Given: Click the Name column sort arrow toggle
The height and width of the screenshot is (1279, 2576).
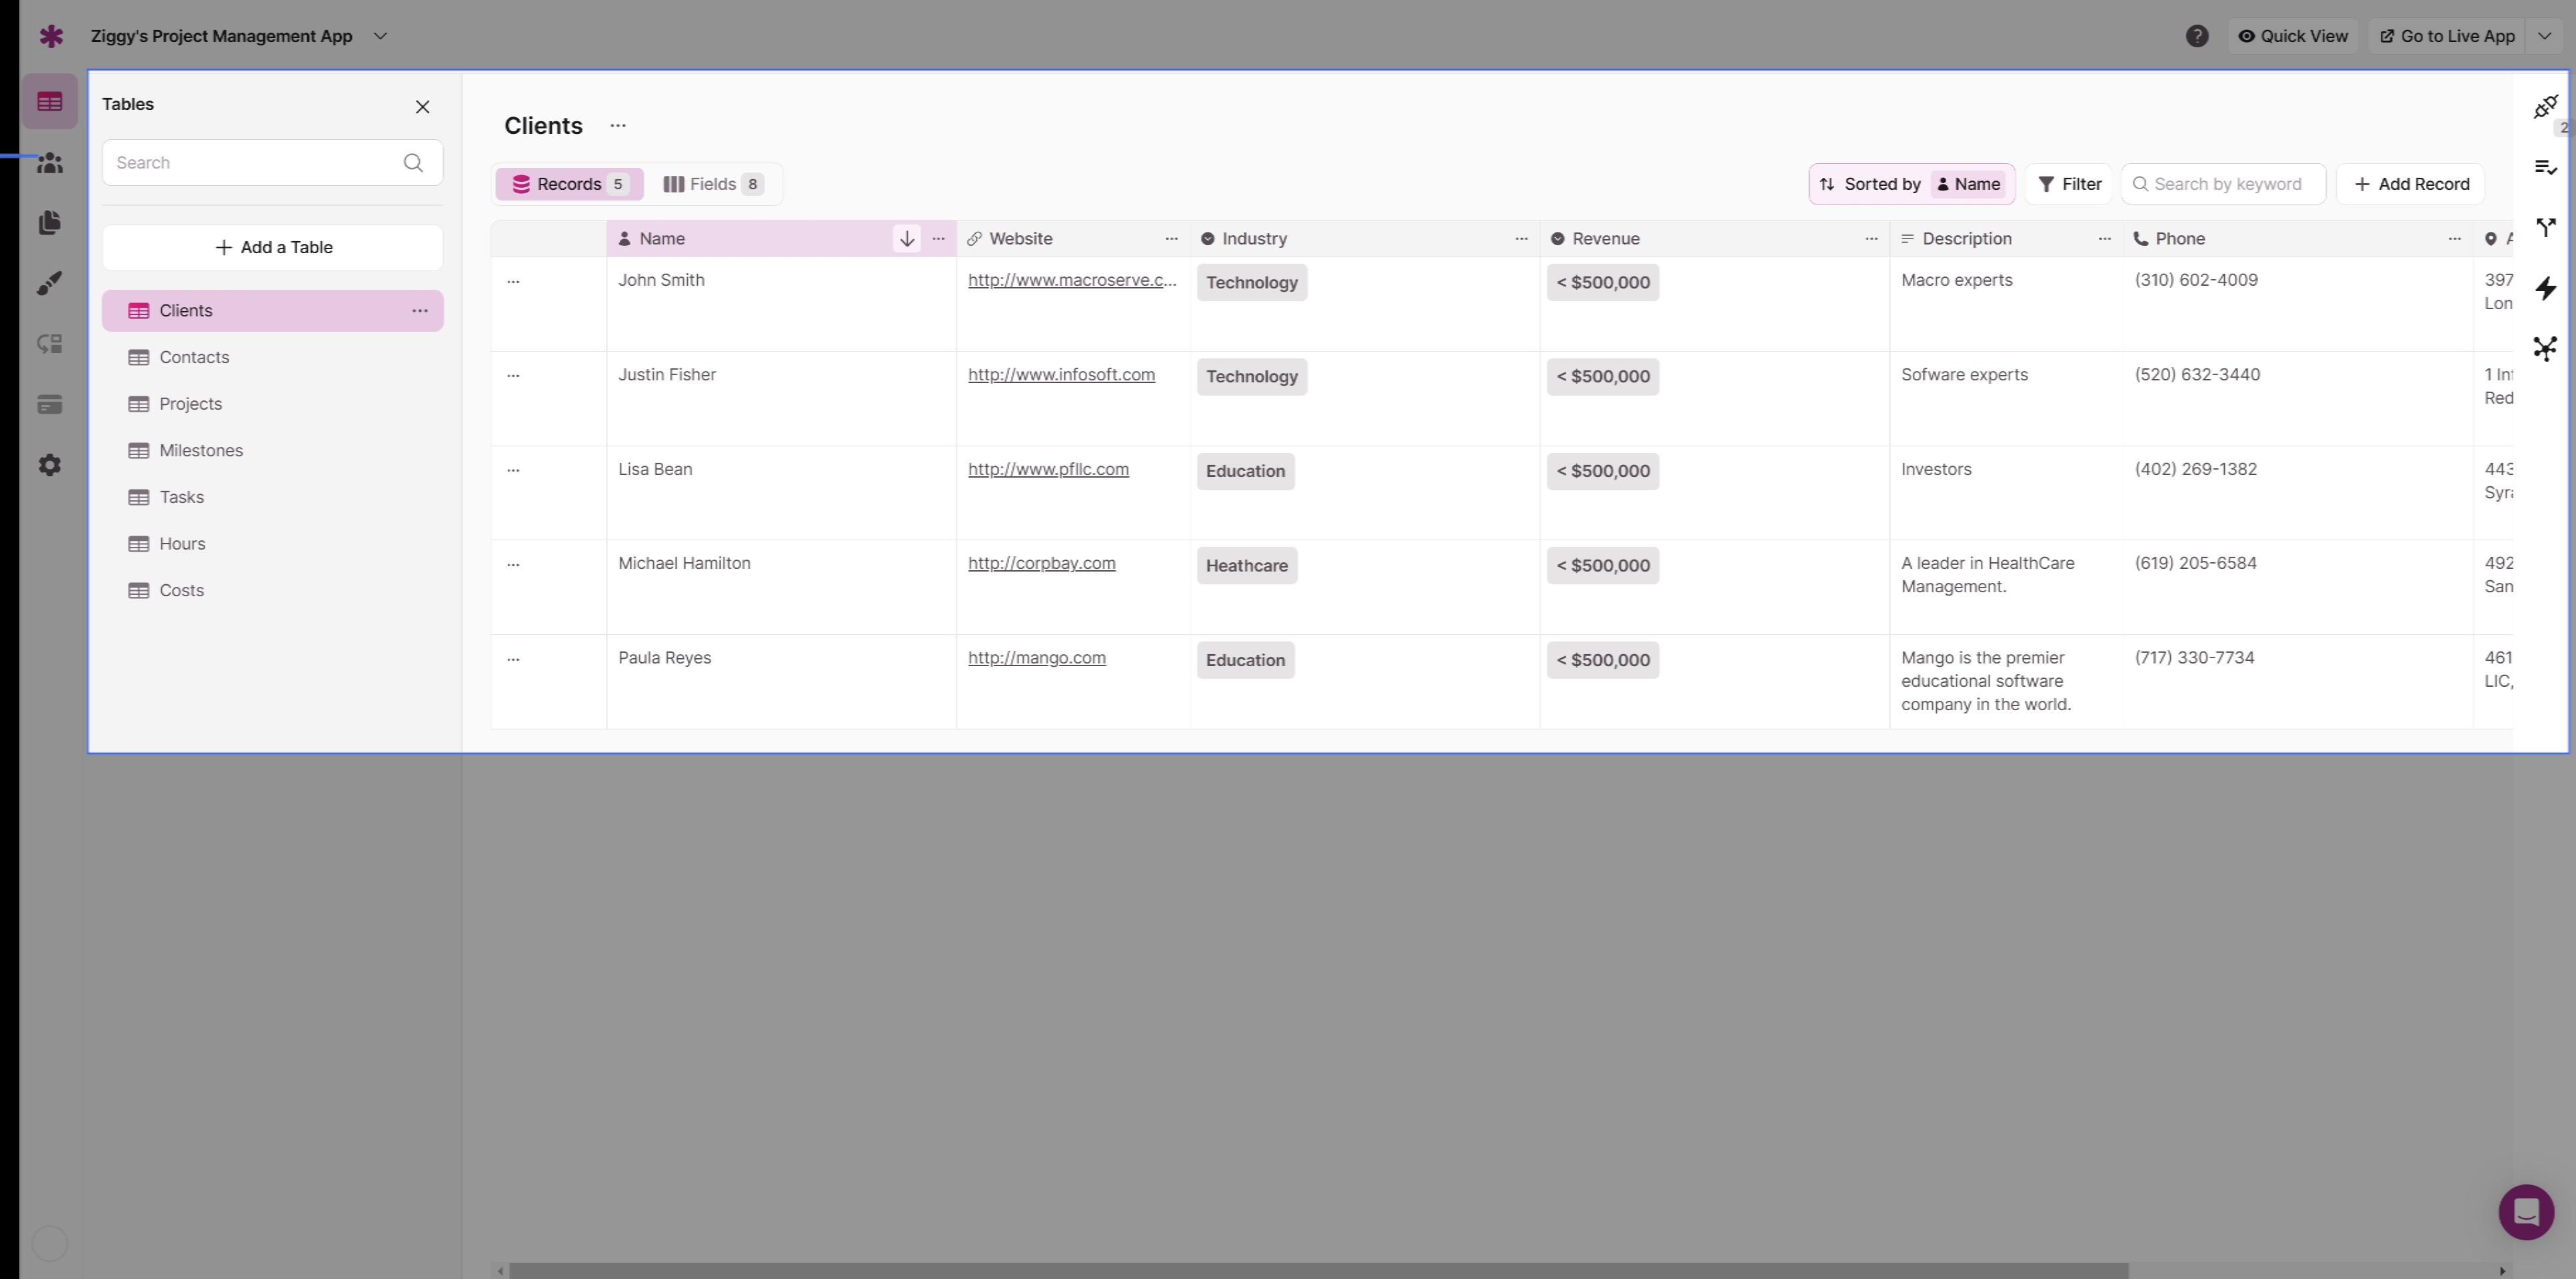Looking at the screenshot, I should pyautogui.click(x=905, y=238).
